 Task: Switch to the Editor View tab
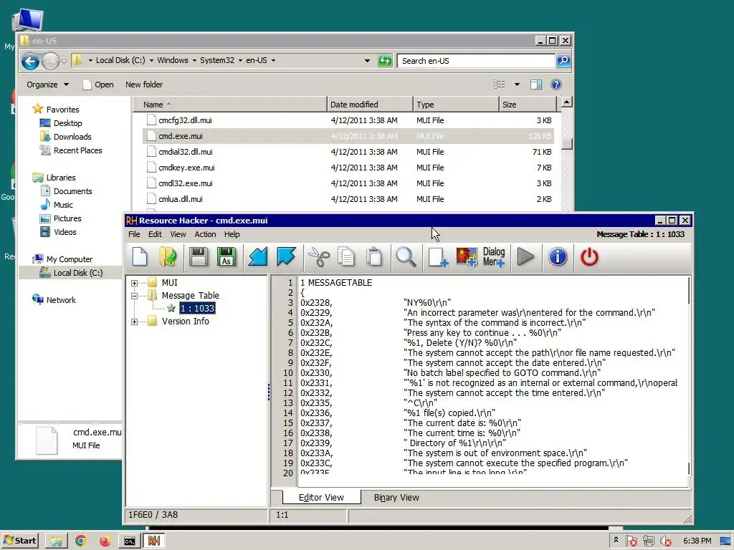pos(321,497)
